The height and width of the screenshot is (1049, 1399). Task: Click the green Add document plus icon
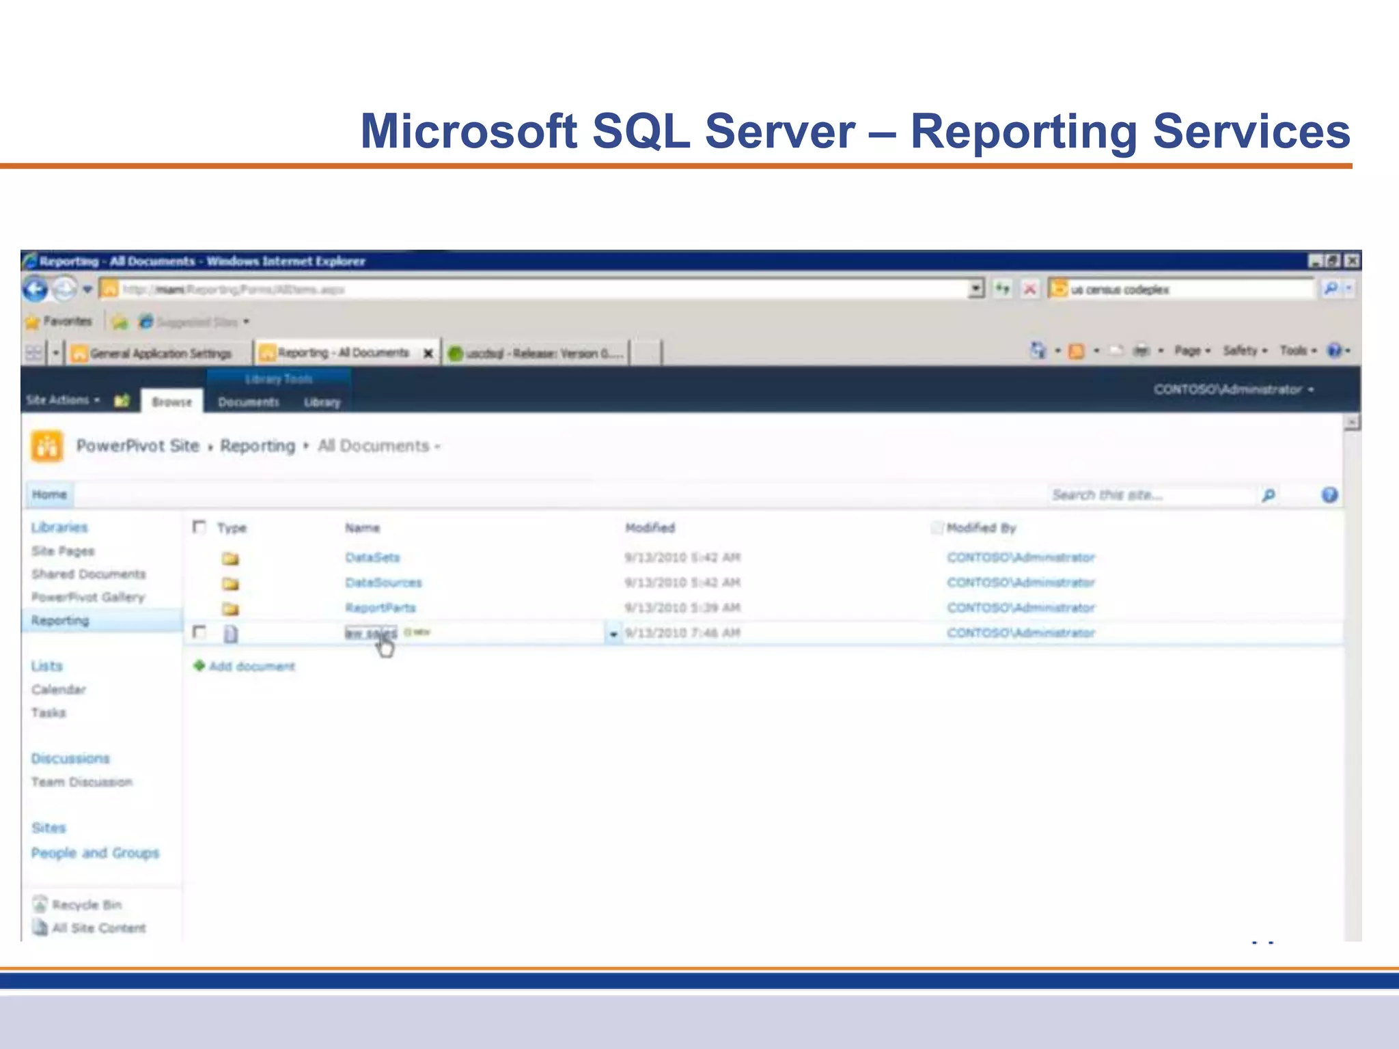199,666
